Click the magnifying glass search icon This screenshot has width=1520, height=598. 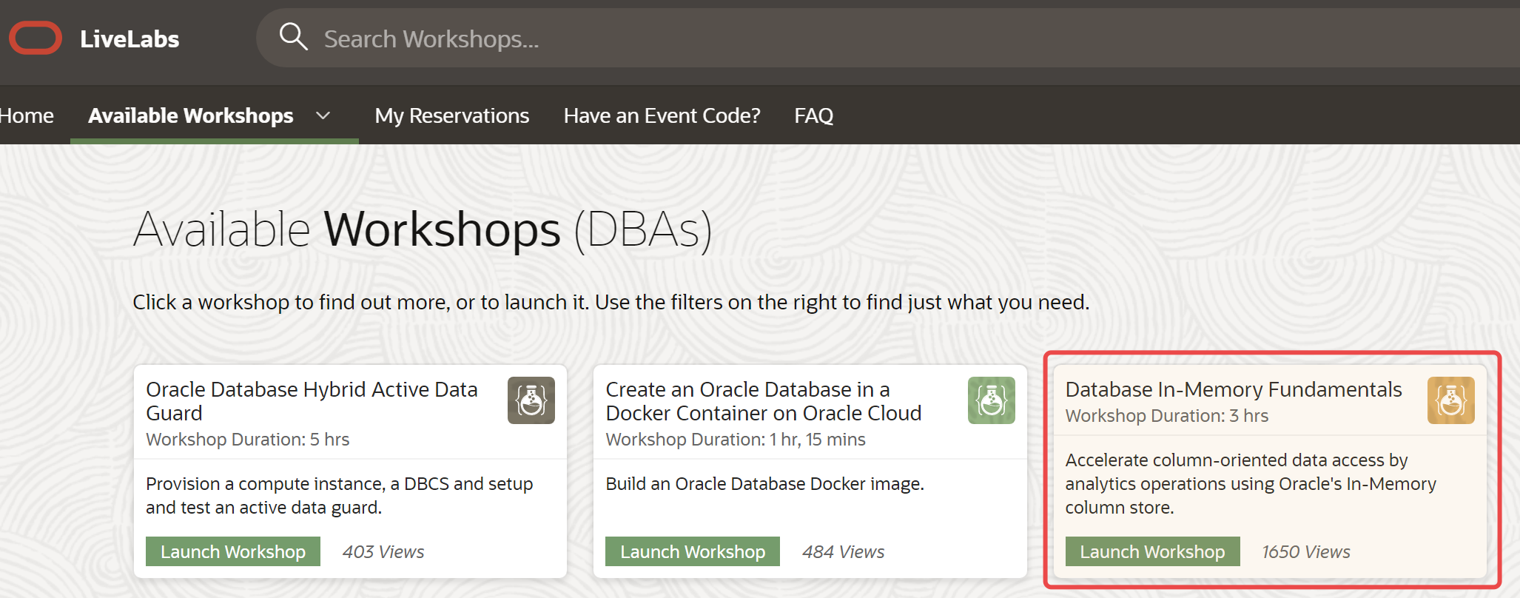[x=293, y=36]
